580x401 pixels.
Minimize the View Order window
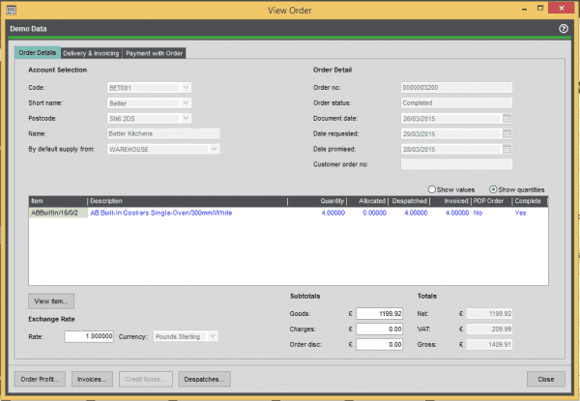(524, 9)
